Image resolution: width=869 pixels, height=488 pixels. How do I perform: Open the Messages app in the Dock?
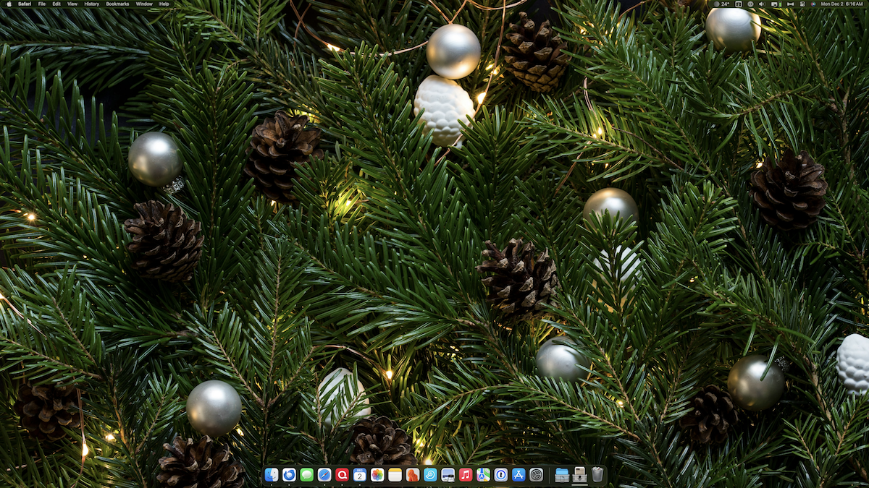coord(307,475)
